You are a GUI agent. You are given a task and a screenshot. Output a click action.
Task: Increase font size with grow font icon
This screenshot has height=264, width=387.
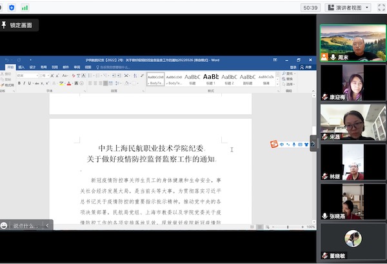click(52, 76)
